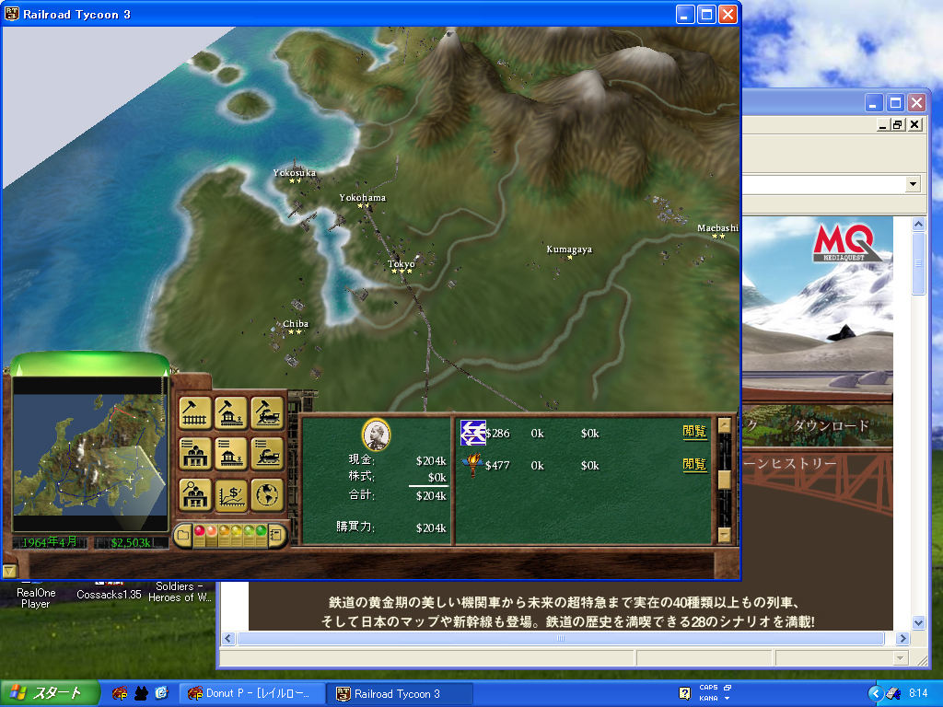Click browser vertical scrollbar down arrow
943x707 pixels.
click(x=918, y=623)
